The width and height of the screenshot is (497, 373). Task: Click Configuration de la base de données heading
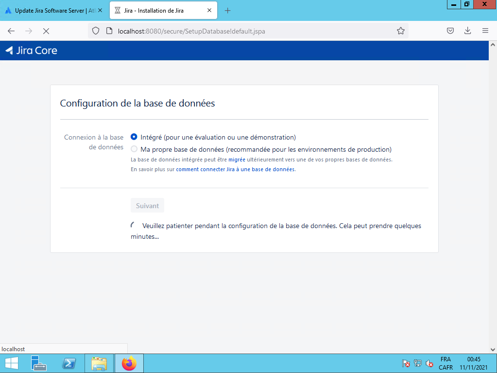point(137,103)
